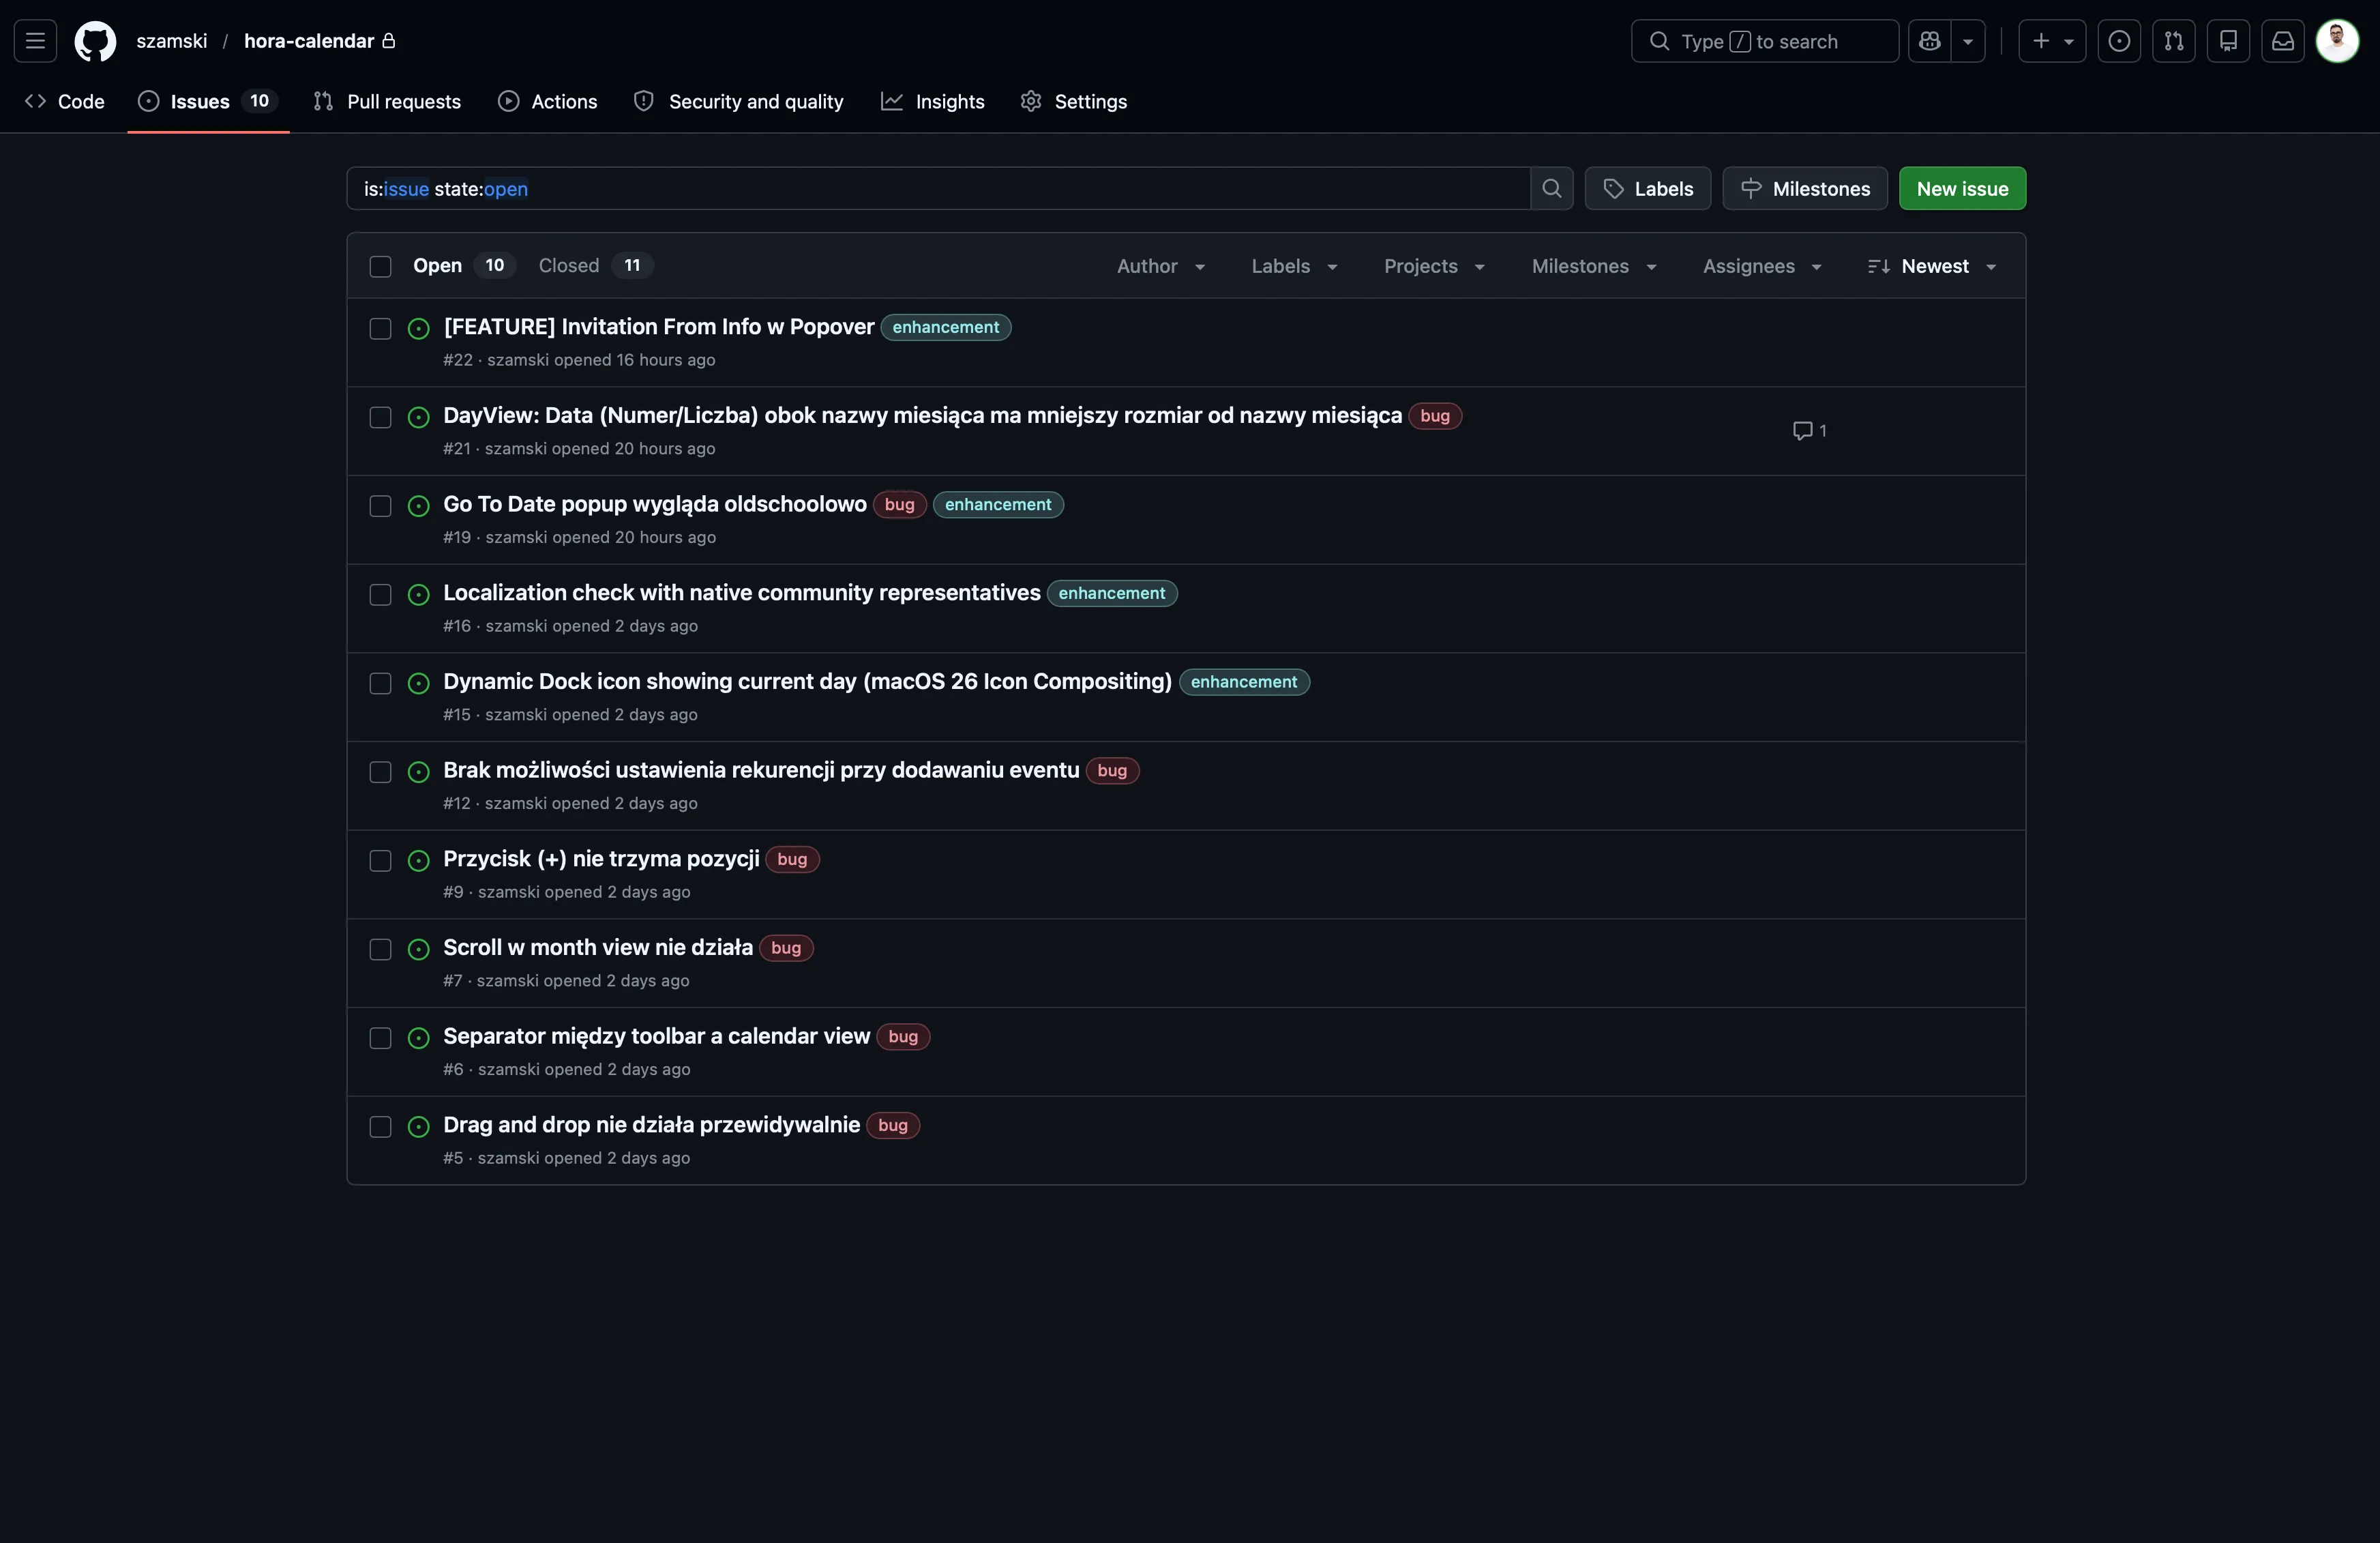Switch to the Actions tab

(547, 101)
